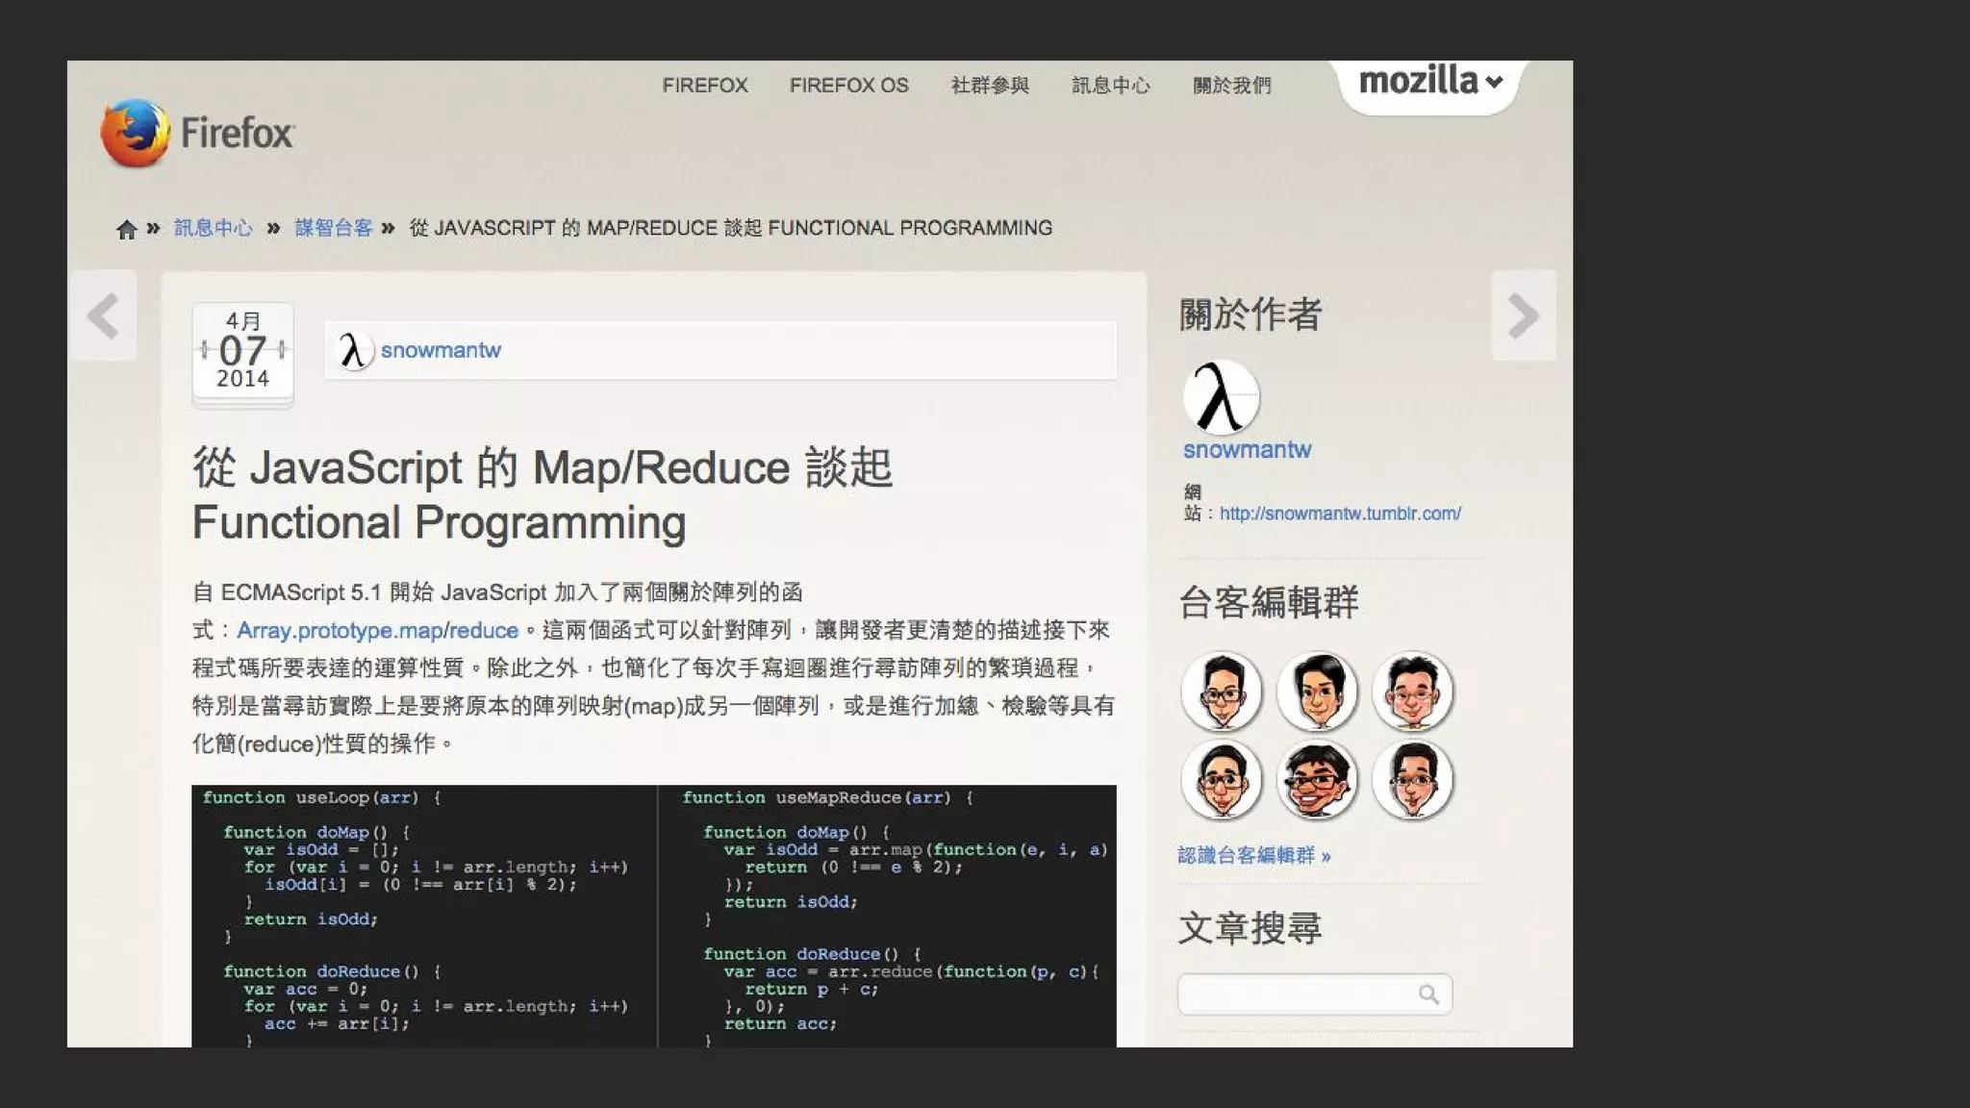The image size is (1970, 1108).
Task: Click the top-left editor caricature avatar
Action: pyautogui.click(x=1222, y=691)
